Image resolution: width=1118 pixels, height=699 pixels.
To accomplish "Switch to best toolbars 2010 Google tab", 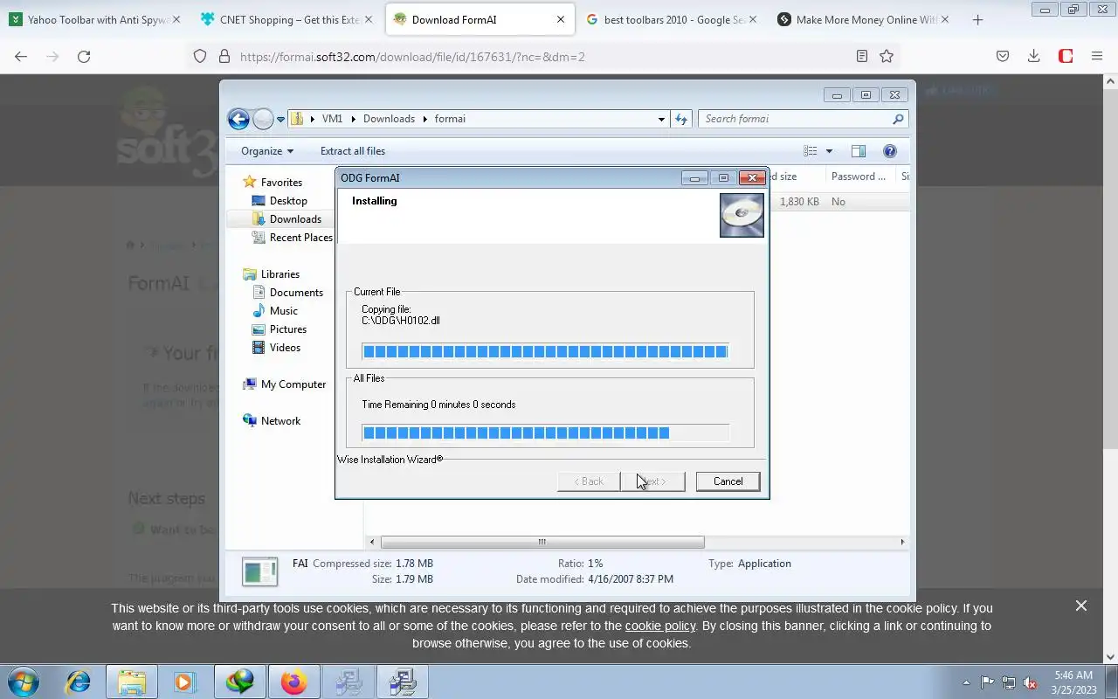I will point(672,19).
